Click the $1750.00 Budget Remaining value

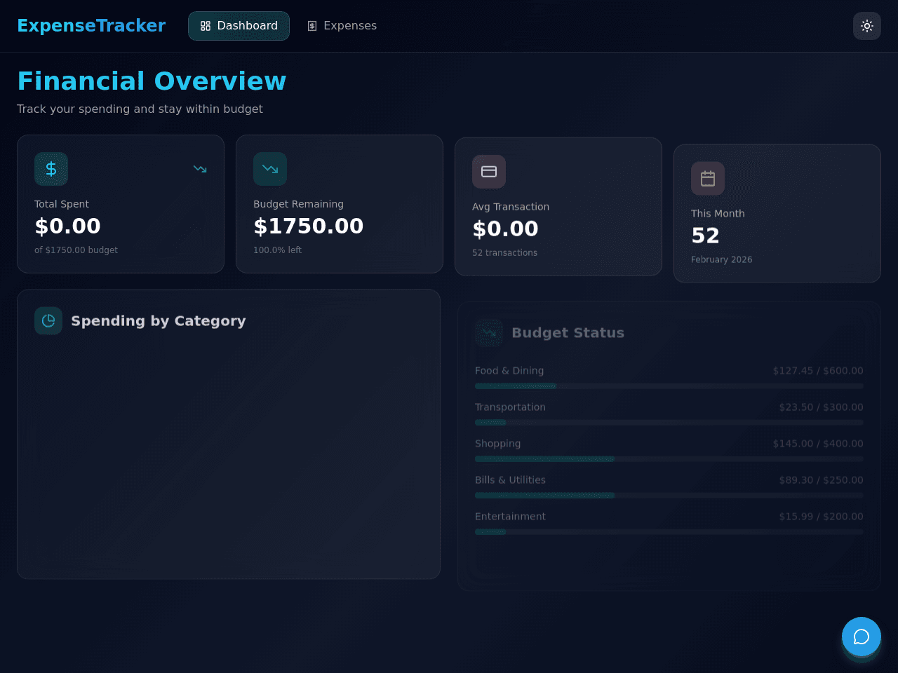pyautogui.click(x=309, y=226)
